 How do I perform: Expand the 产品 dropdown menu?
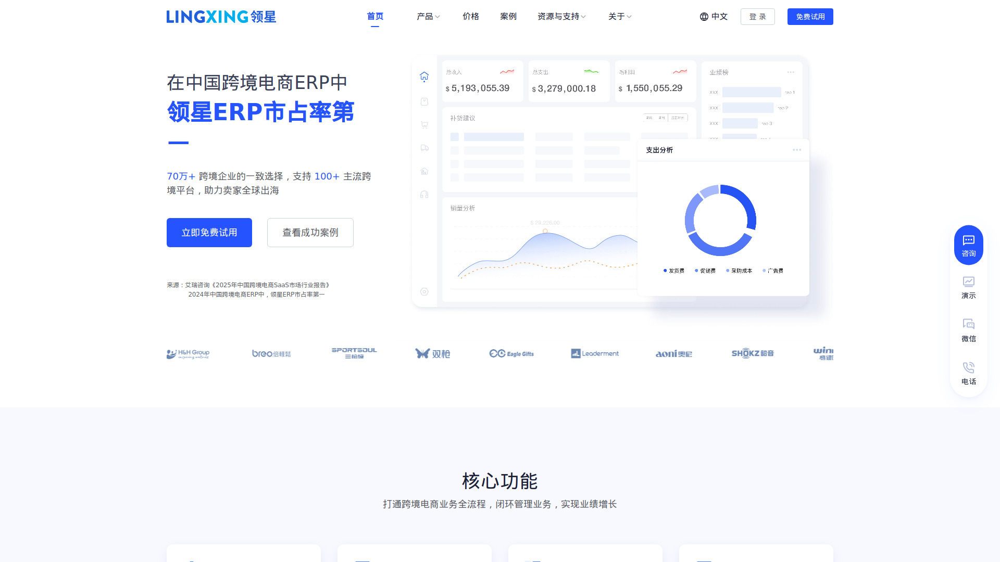click(428, 17)
